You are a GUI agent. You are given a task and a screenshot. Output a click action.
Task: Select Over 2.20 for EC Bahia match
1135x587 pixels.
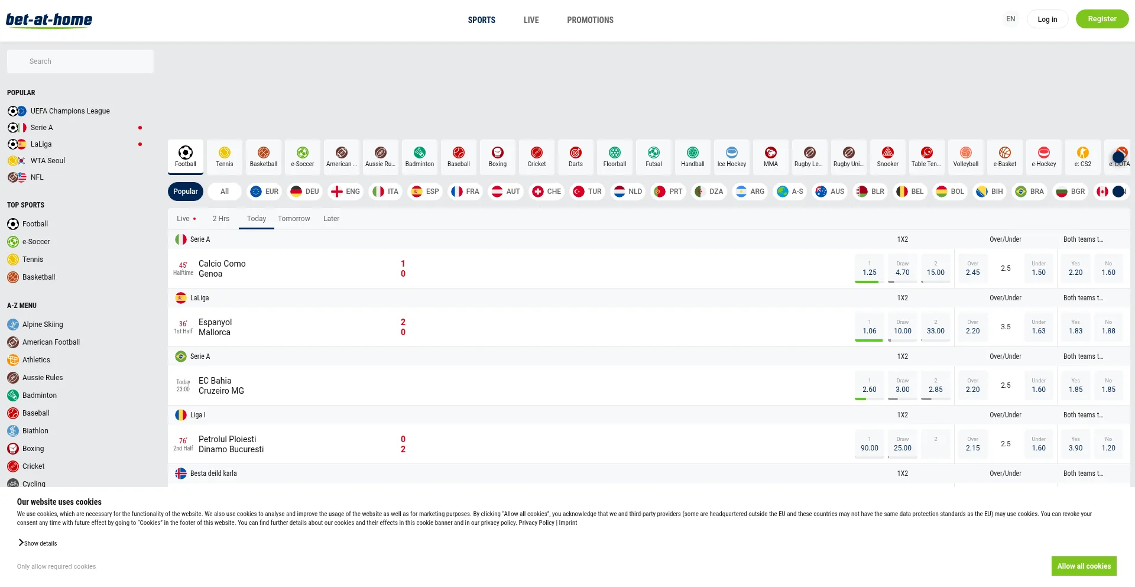pyautogui.click(x=973, y=385)
